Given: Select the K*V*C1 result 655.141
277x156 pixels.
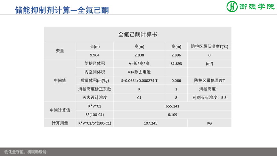Looking at the screenshot, I should (x=172, y=106).
